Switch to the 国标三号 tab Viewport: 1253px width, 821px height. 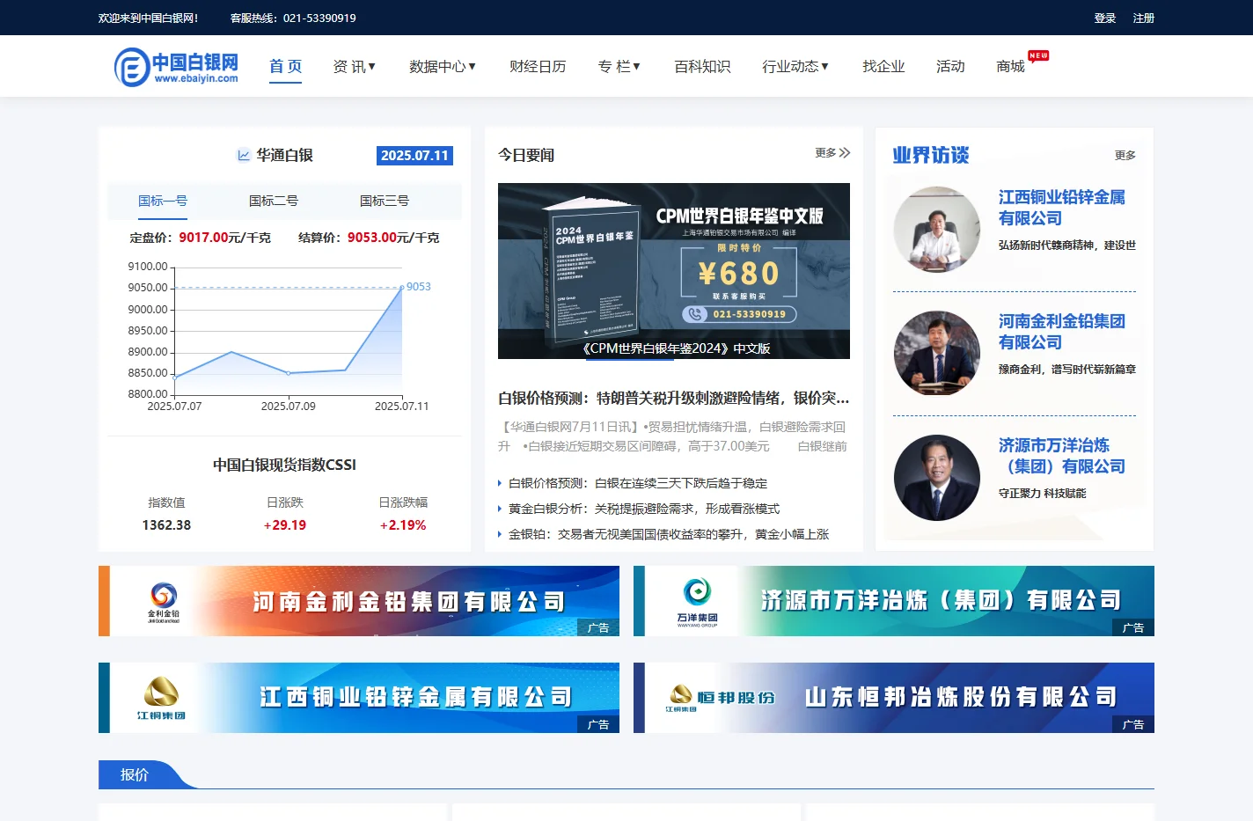click(x=385, y=202)
